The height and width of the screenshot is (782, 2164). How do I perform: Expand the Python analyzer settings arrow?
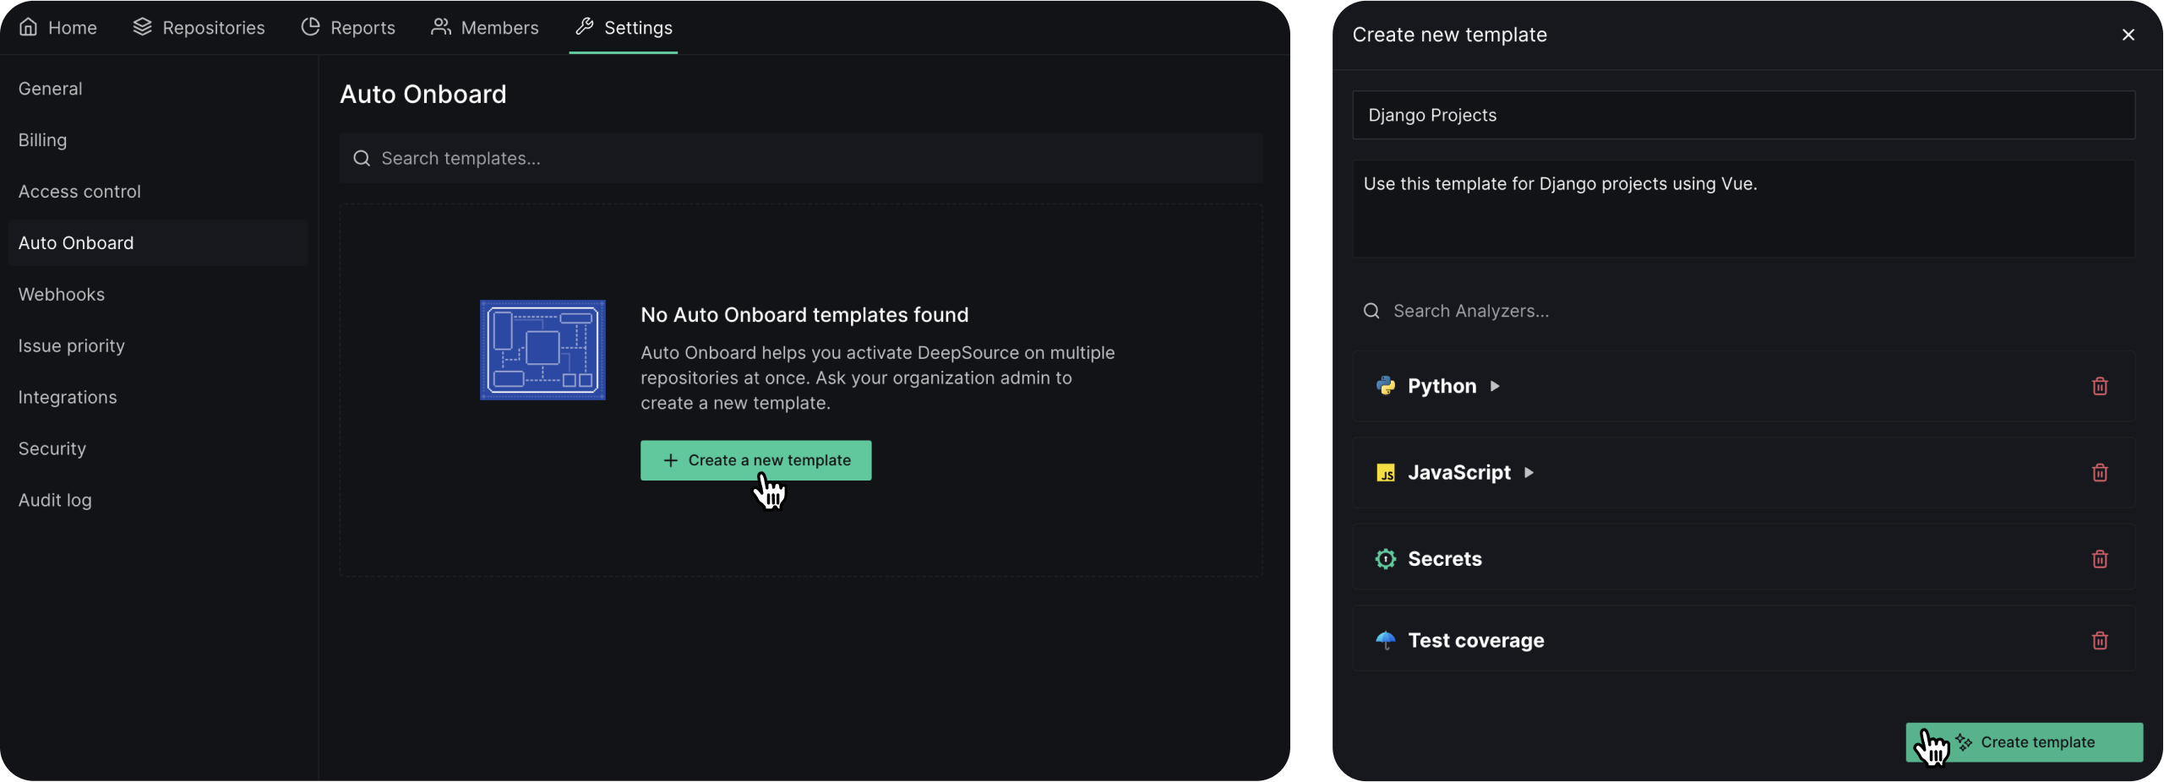coord(1495,386)
